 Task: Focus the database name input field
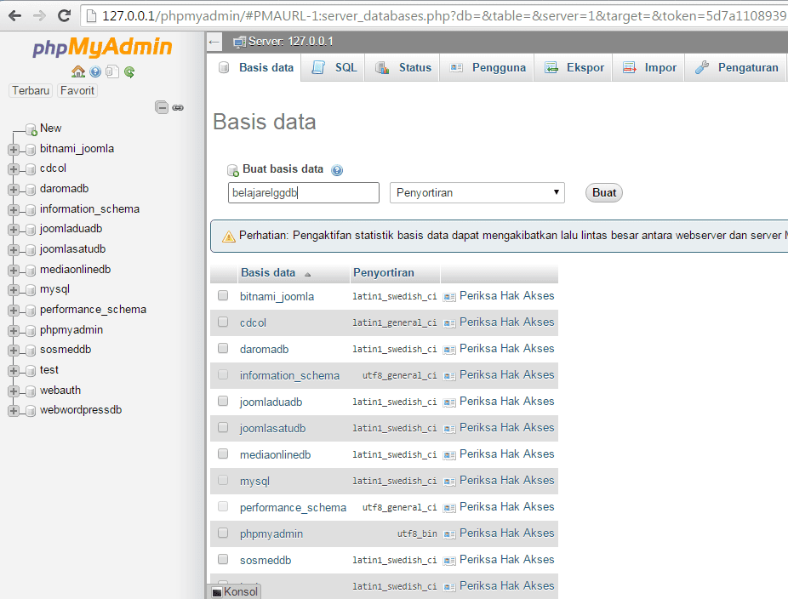coord(304,193)
